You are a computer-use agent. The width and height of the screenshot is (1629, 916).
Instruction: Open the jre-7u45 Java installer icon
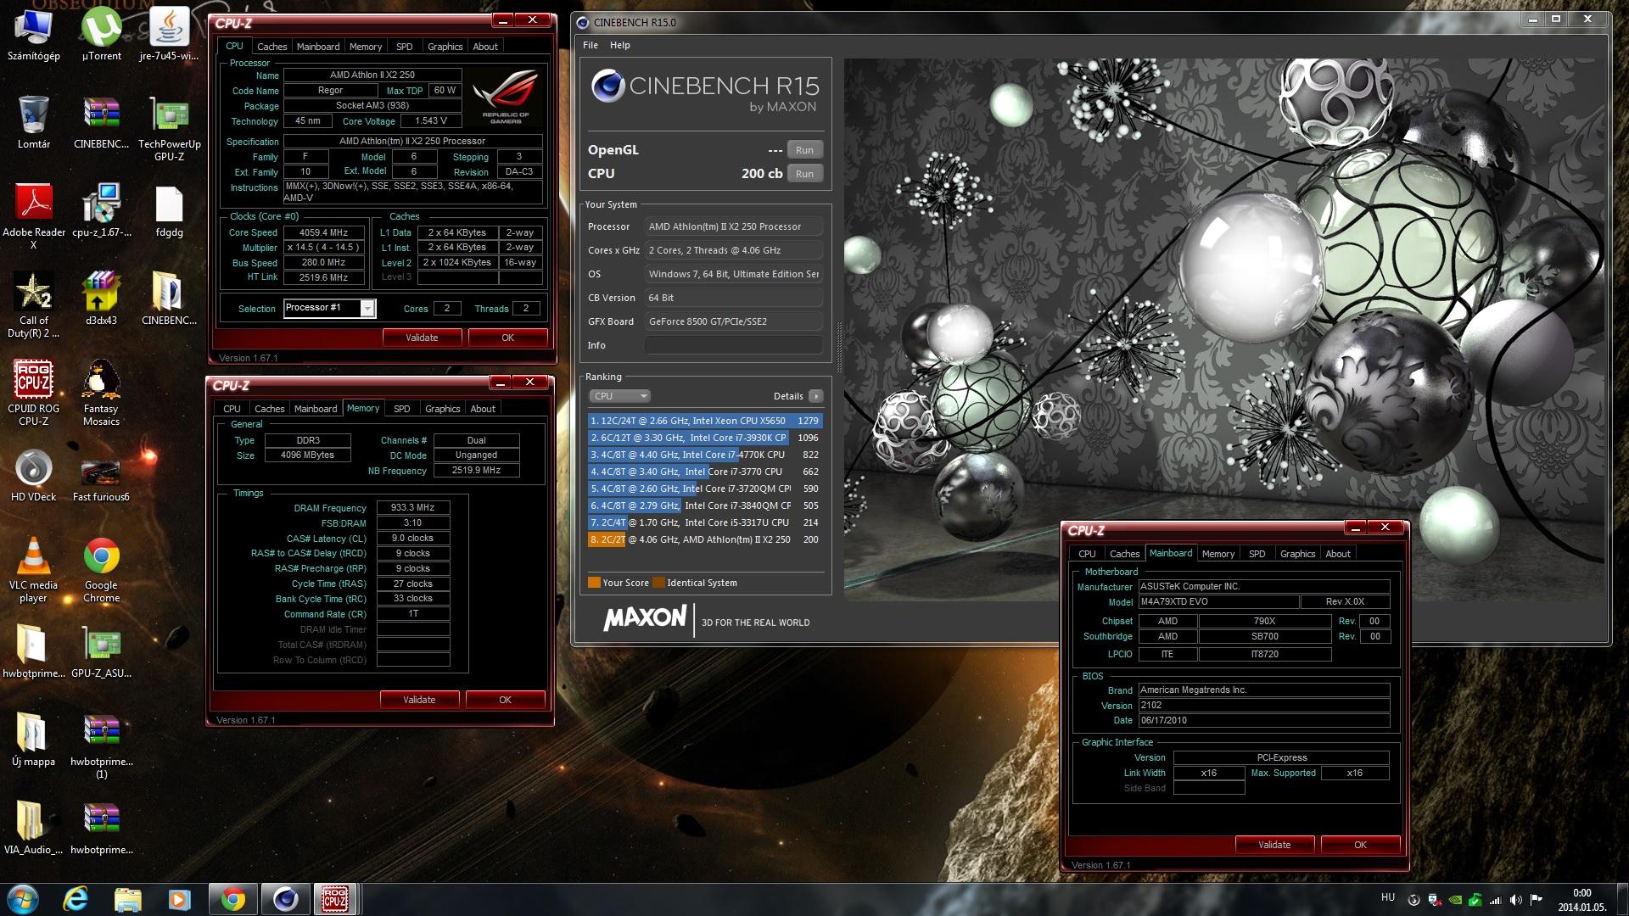(169, 34)
